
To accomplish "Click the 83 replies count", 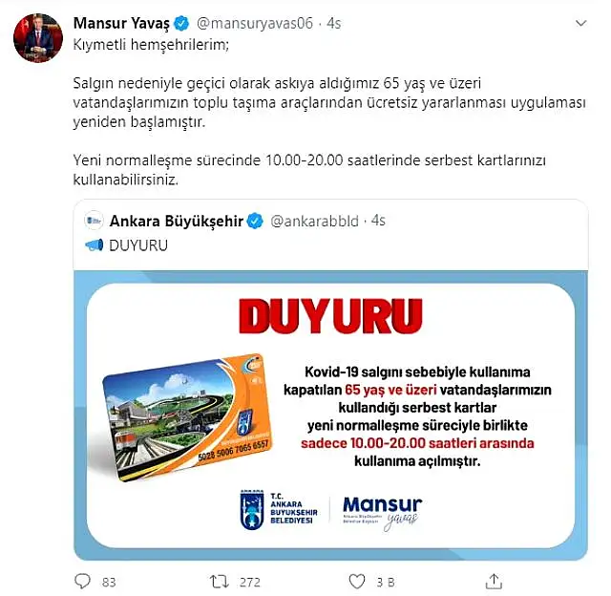I will pos(109,582).
